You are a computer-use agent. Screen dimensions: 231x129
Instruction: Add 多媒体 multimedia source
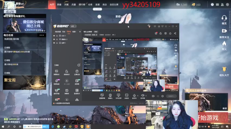126,96
